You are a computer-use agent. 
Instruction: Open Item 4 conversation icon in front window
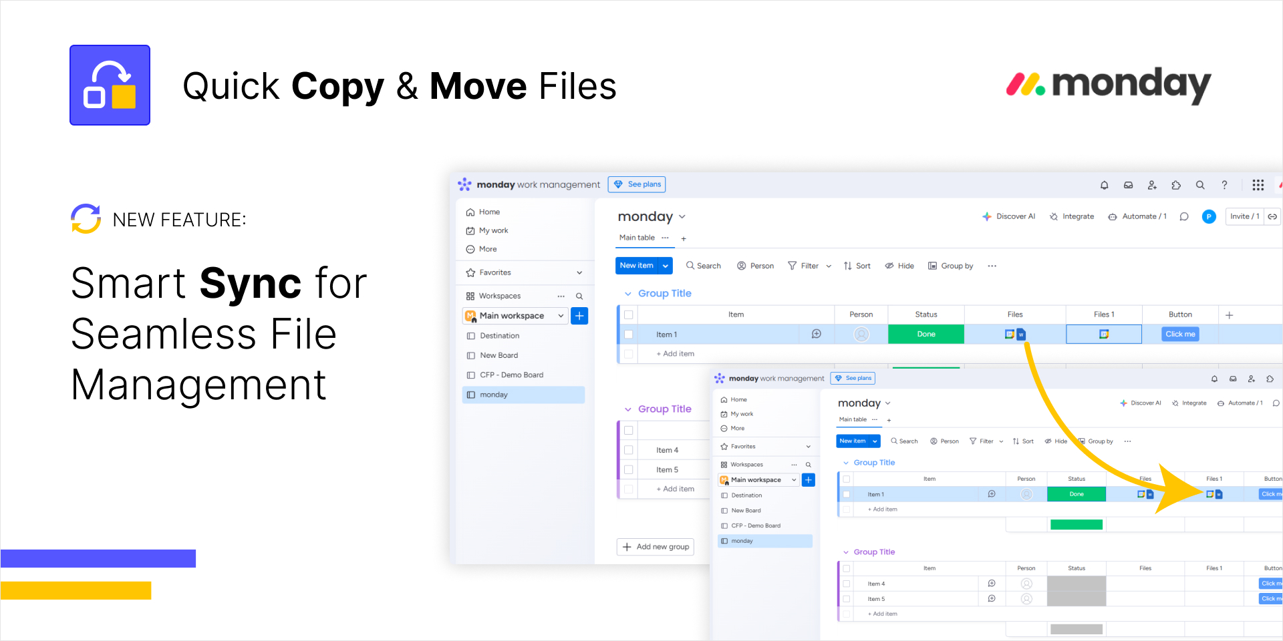pos(992,584)
